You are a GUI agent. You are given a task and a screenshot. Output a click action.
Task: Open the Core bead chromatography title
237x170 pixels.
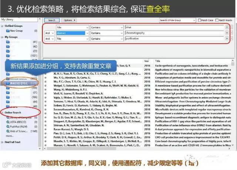(193, 141)
